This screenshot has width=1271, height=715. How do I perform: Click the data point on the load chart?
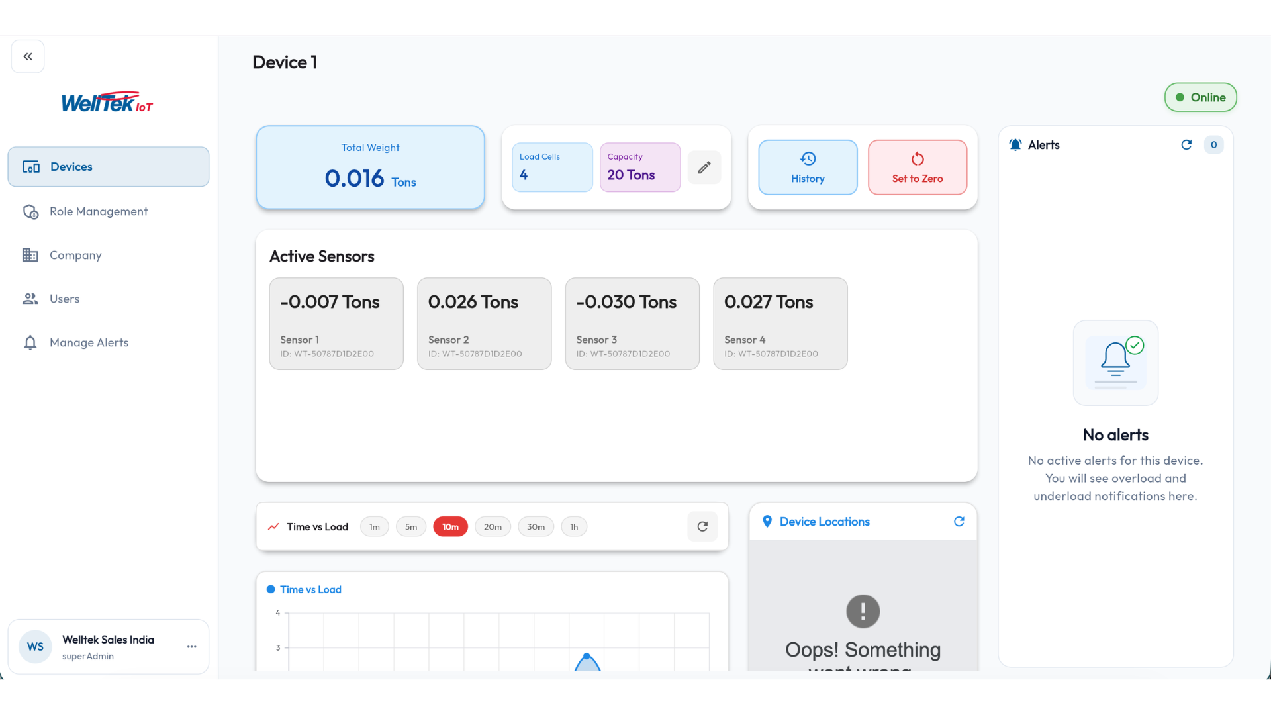point(587,656)
